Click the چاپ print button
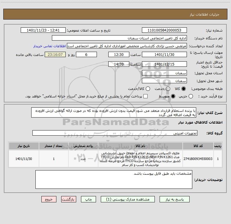Viewport: 231px width, 224px height. coord(88,199)
